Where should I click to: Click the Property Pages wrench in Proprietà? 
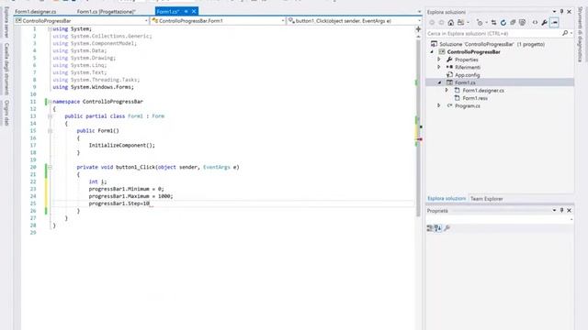(447, 228)
